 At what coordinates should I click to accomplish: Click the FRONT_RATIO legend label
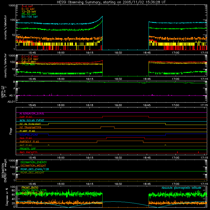click(x=30, y=188)
